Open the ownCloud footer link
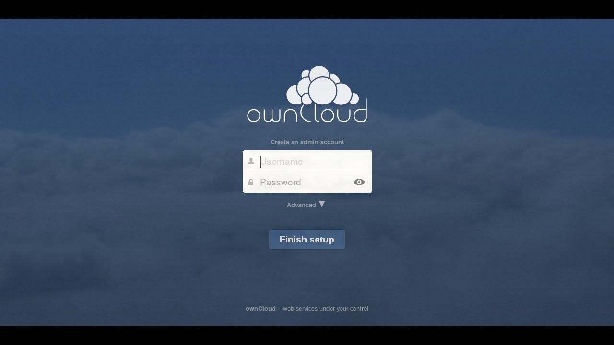The width and height of the screenshot is (614, 345). 260,309
